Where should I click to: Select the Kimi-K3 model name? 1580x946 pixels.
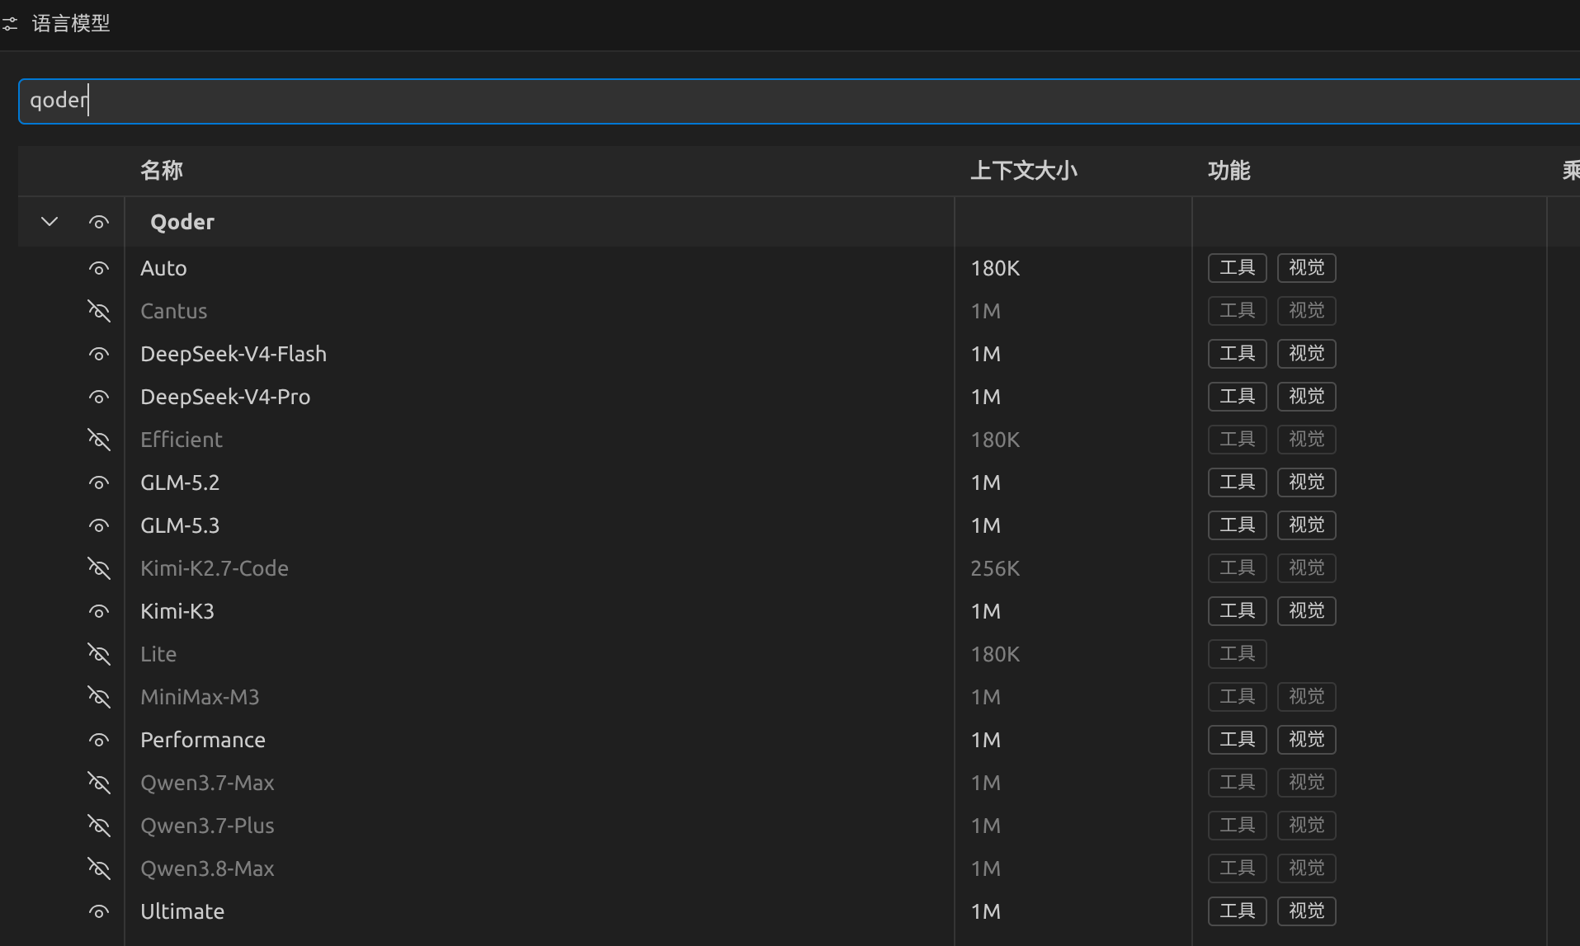177,611
